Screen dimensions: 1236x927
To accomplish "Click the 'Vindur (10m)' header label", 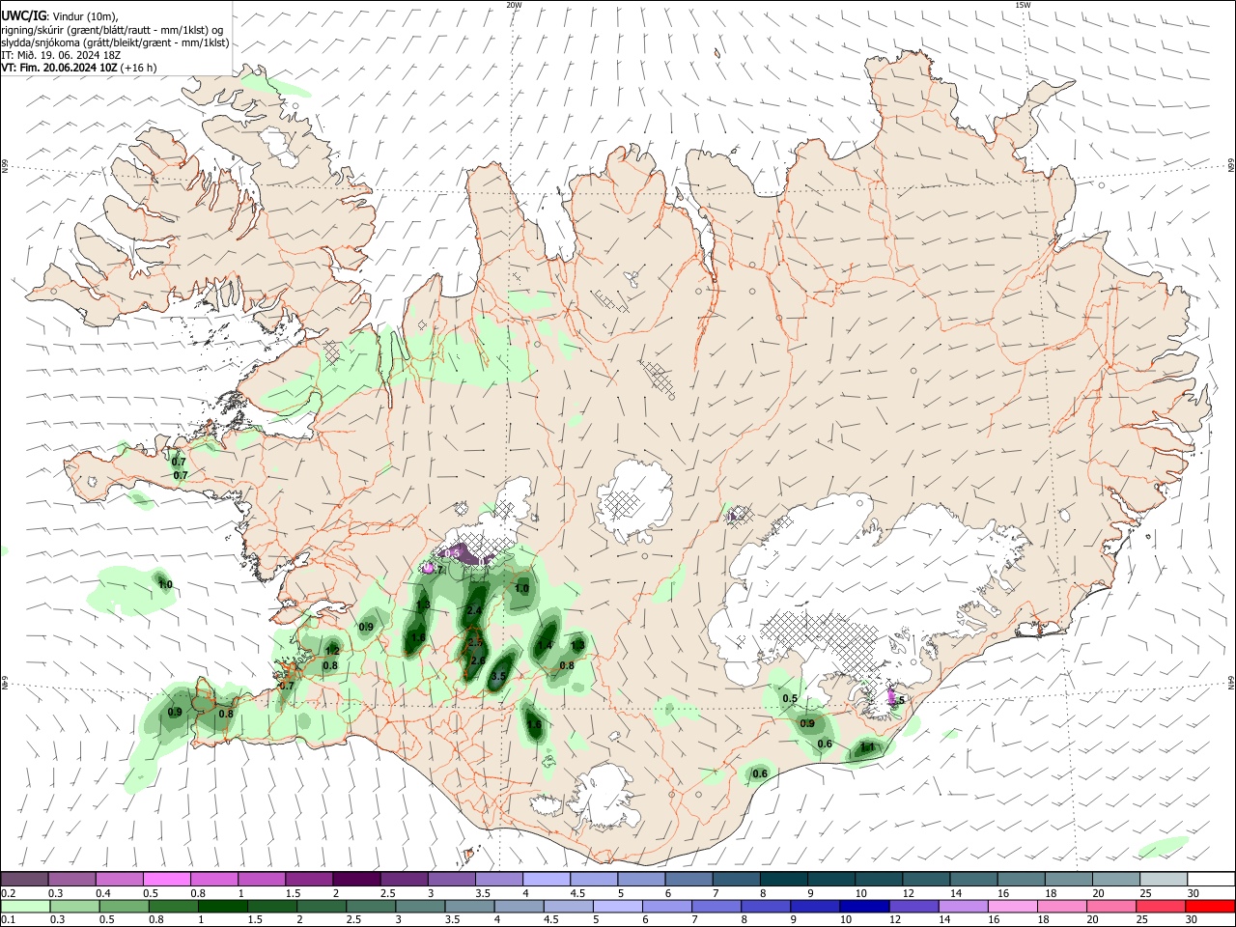I will click(87, 15).
